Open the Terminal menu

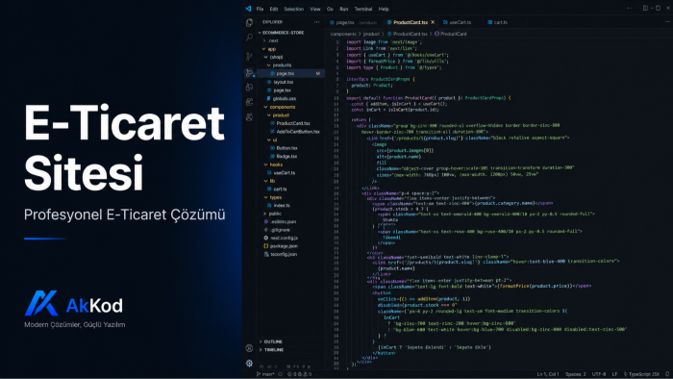point(363,9)
